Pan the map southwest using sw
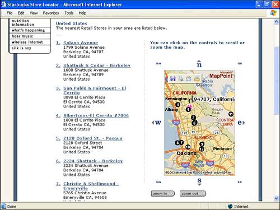Viewport: 280px width, 210px height. pyautogui.click(x=158, y=182)
